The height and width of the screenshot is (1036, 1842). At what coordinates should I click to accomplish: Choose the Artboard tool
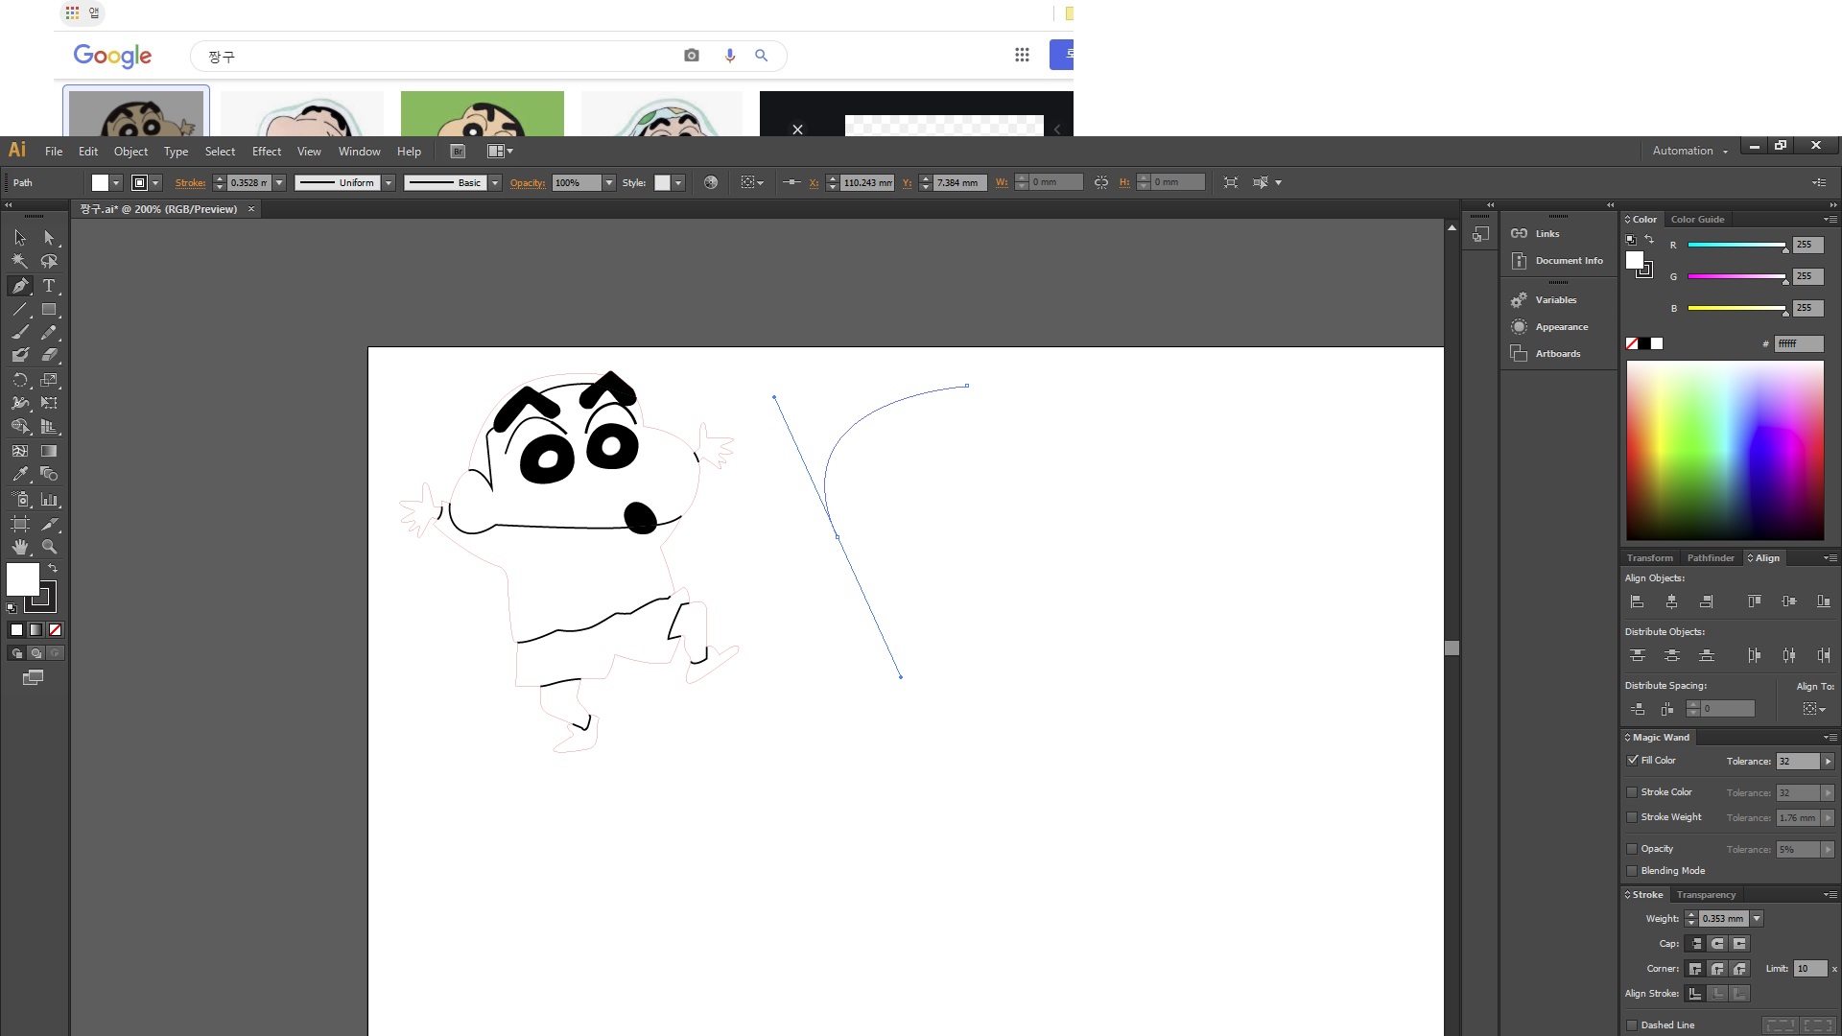20,524
